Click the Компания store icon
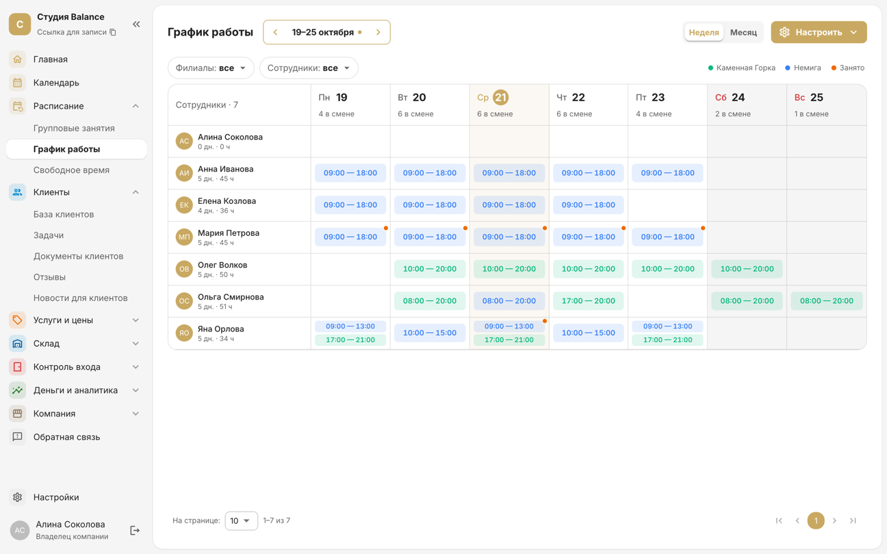This screenshot has height=554, width=887. tap(18, 413)
